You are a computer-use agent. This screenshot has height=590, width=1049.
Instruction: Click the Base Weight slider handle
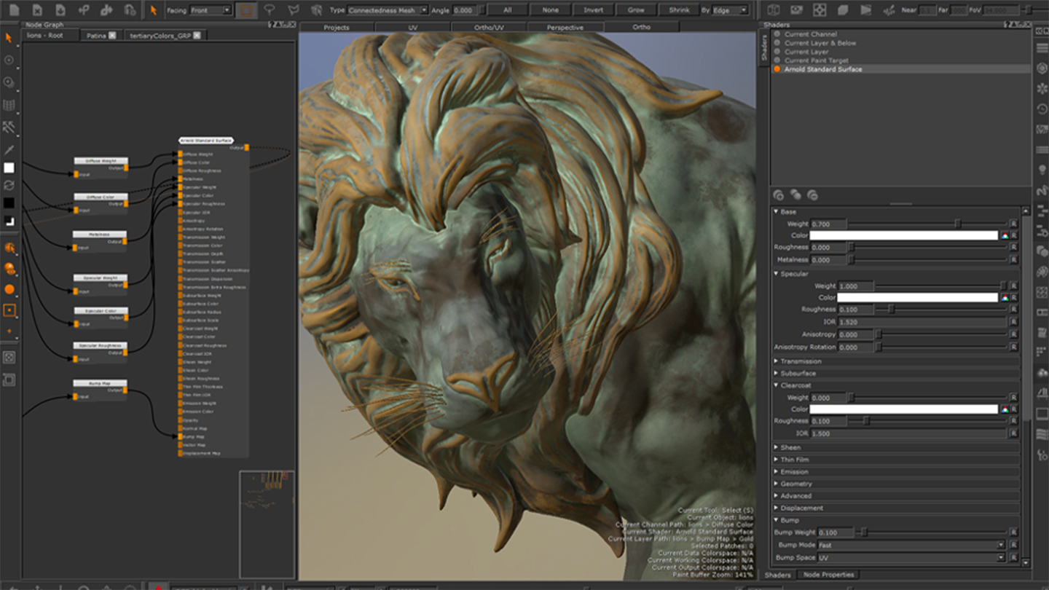pyautogui.click(x=958, y=224)
